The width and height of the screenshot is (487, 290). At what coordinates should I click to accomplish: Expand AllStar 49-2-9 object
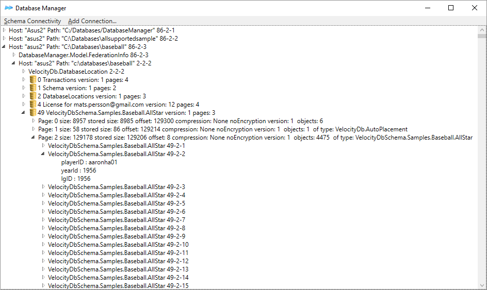point(43,236)
